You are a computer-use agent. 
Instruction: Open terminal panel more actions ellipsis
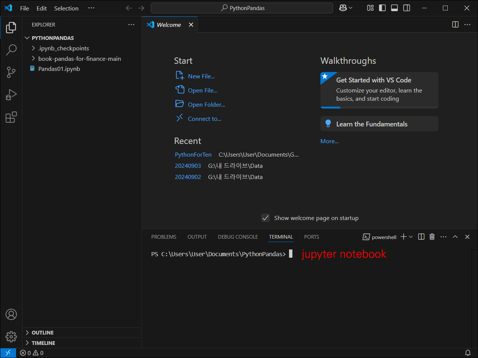(x=443, y=237)
